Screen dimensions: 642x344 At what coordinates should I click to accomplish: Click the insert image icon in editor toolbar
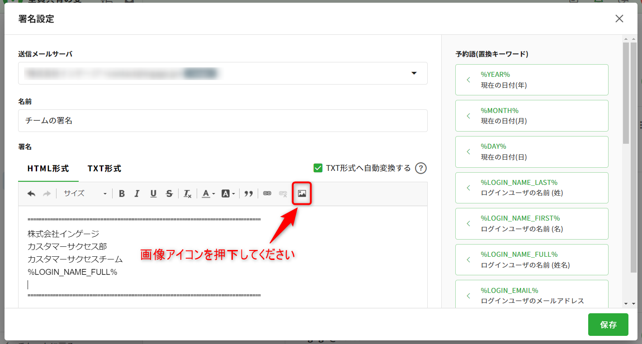coord(302,193)
